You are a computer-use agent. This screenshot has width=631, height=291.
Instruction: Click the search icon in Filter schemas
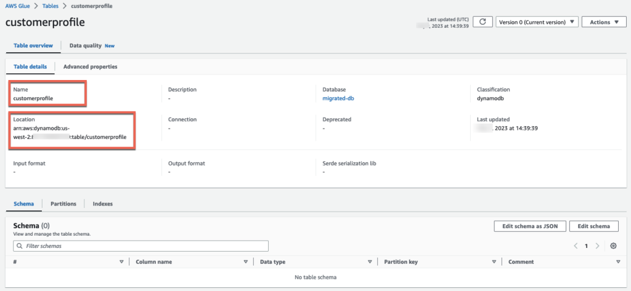(19, 245)
